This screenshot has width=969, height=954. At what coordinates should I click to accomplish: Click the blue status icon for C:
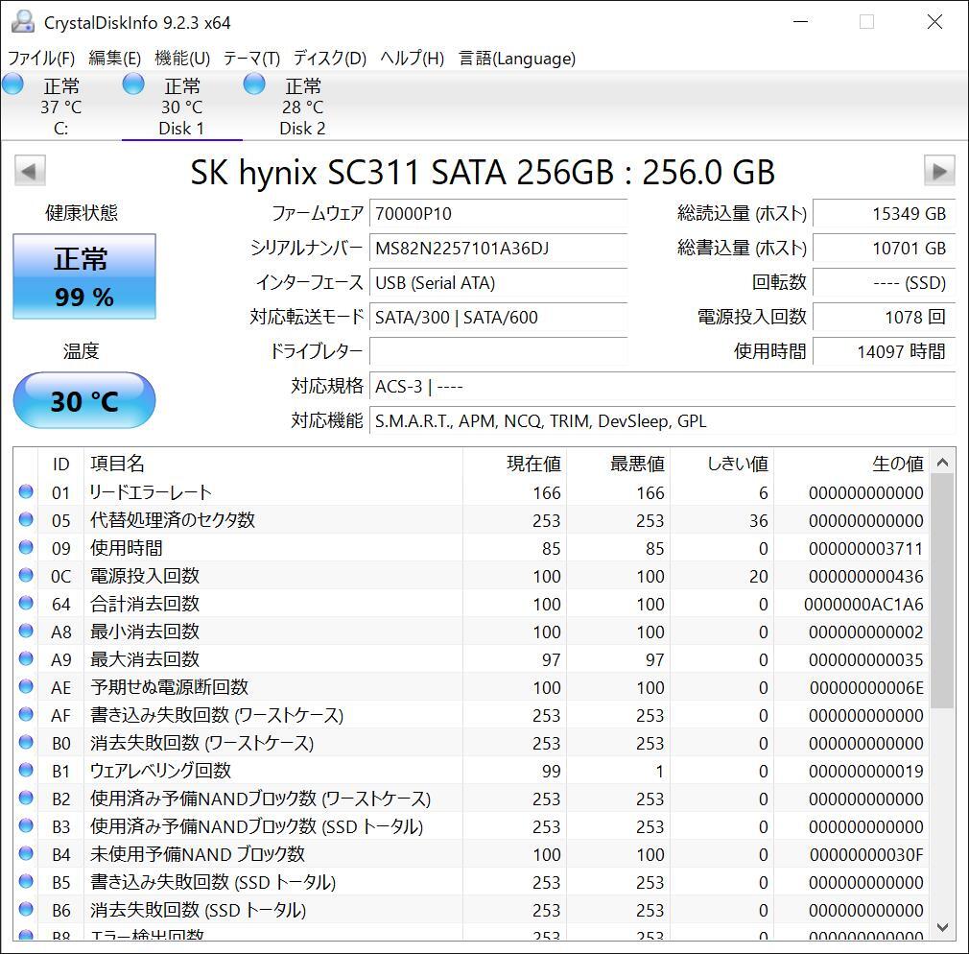[x=12, y=84]
